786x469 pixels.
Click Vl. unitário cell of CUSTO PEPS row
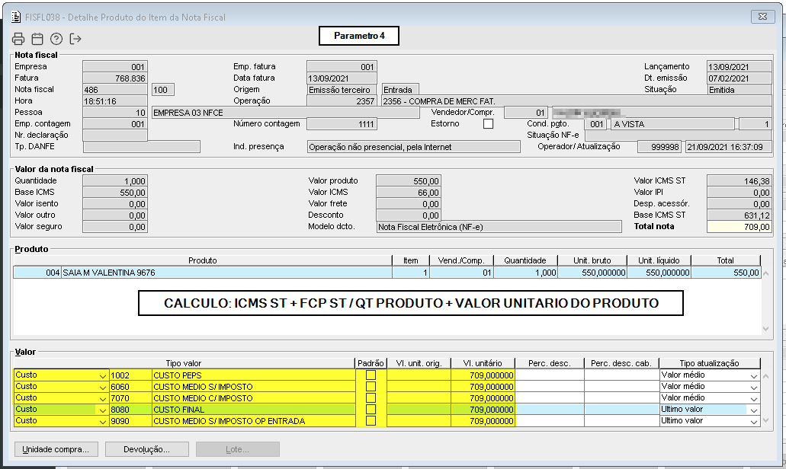pyautogui.click(x=483, y=375)
